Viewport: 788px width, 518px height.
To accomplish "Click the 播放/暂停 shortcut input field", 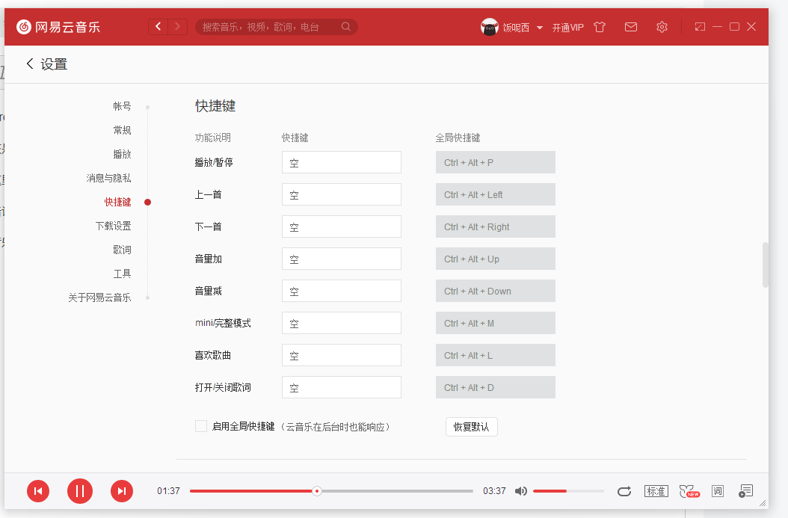I will (341, 161).
